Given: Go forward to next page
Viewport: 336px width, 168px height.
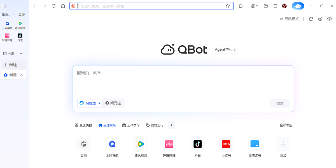Looking at the screenshot, I should click(44, 6).
